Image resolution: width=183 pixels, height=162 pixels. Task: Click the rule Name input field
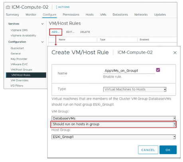coord(129,71)
